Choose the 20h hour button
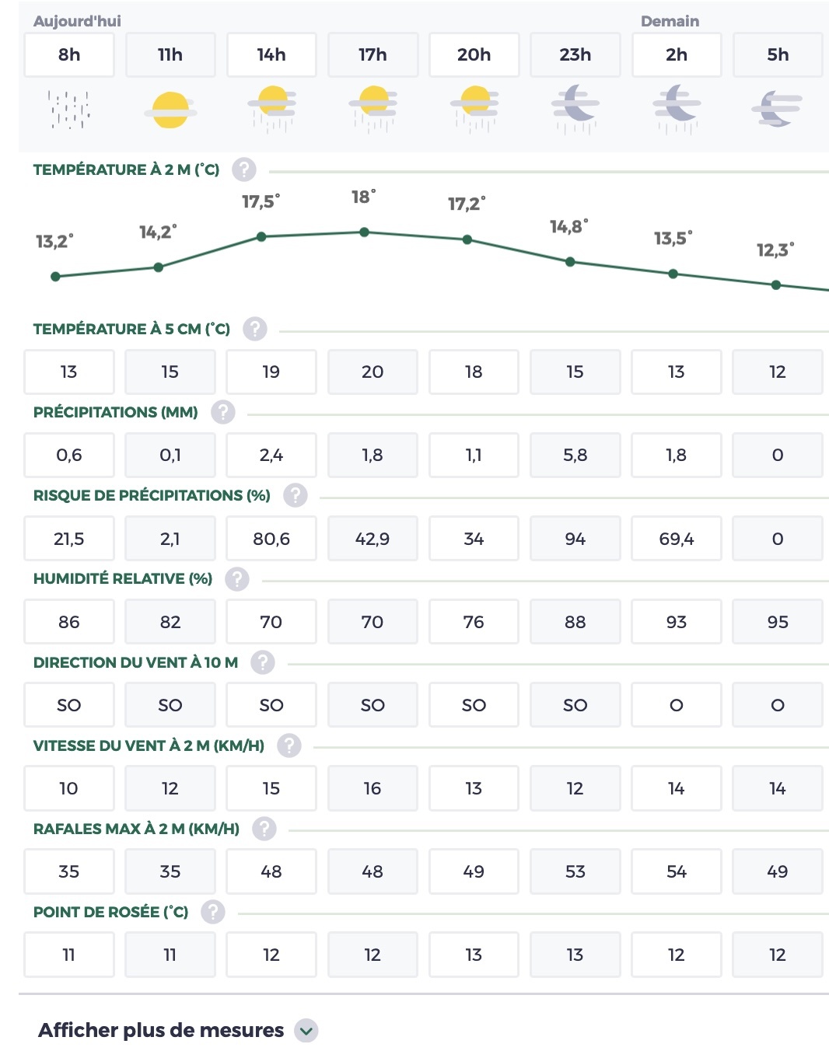Image resolution: width=829 pixels, height=1051 pixels. pos(474,54)
